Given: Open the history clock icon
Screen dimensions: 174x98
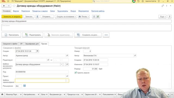Looking at the screenshot, I should point(138,1).
